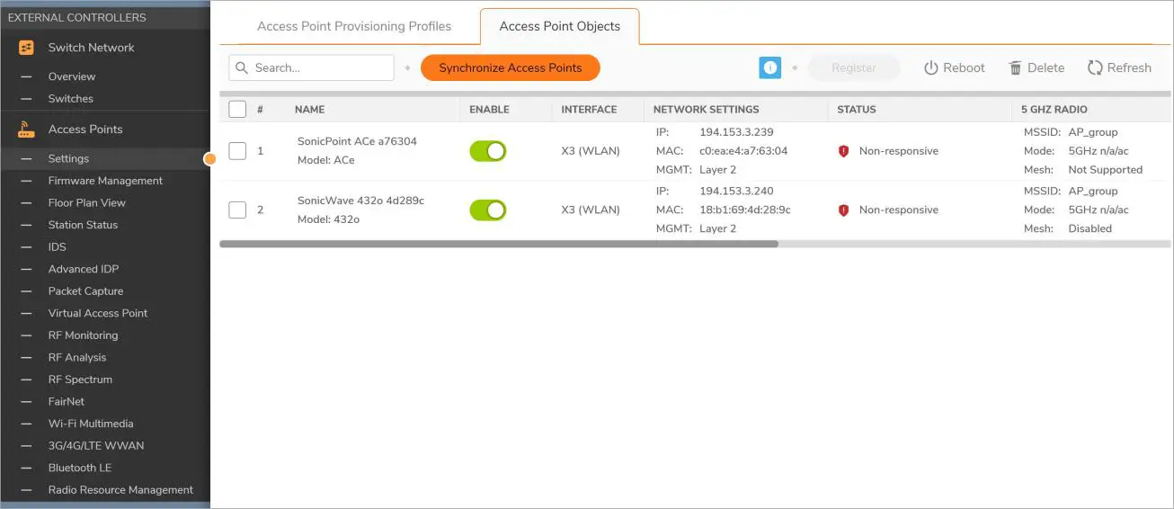Screen dimensions: 1174x509
Task: Open Wi-Fi Multimedia settings
Action: click(91, 424)
